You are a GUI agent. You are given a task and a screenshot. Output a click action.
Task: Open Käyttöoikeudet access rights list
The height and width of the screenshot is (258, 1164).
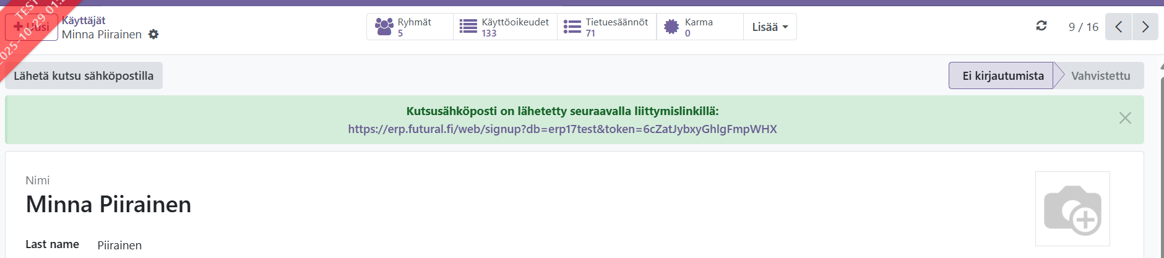505,27
